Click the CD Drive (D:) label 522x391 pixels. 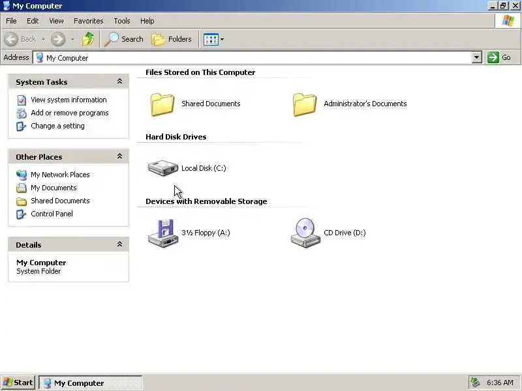(x=345, y=233)
